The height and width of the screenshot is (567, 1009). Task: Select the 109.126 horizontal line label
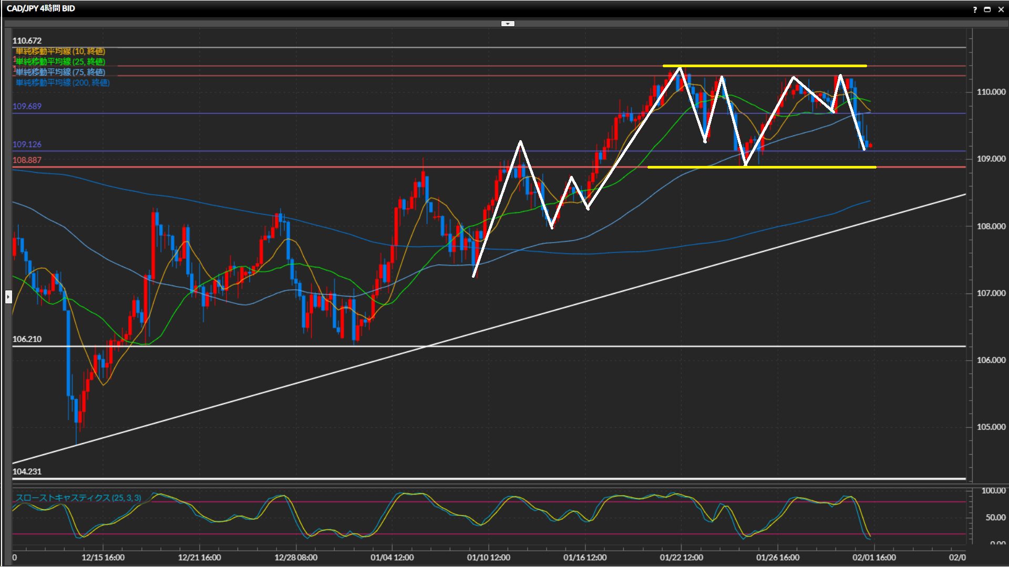point(27,144)
